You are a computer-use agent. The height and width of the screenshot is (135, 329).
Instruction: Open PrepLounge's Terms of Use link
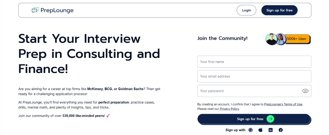[283, 104]
